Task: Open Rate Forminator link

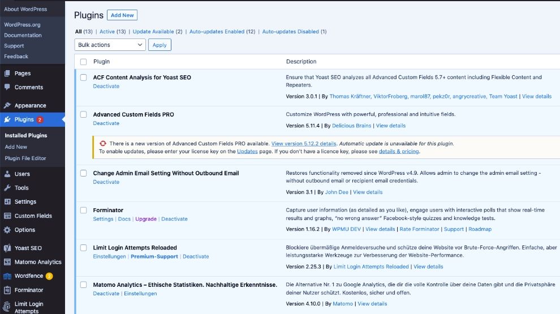Action: point(419,229)
